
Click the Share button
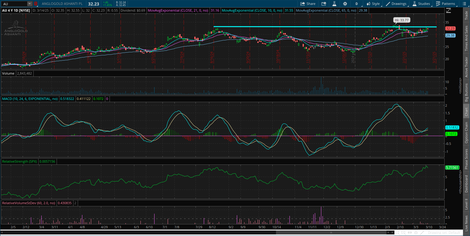click(308, 4)
